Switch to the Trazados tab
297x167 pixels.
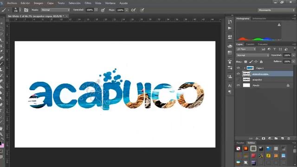263,45
